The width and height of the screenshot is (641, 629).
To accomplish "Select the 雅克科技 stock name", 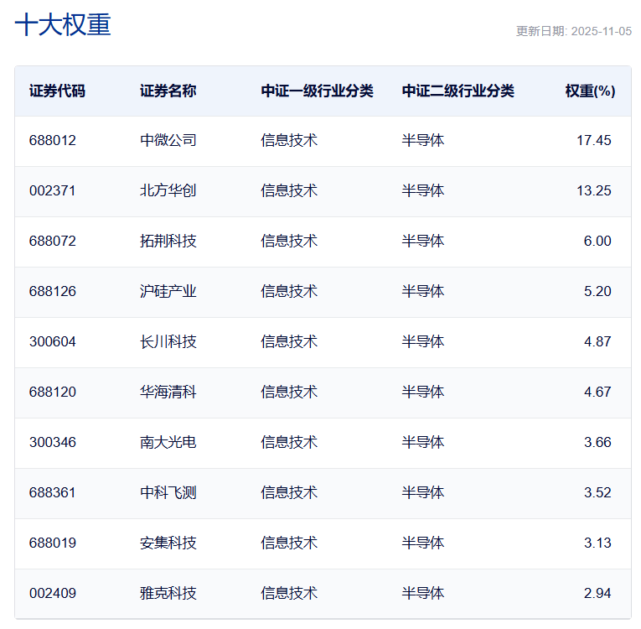I will [x=168, y=593].
